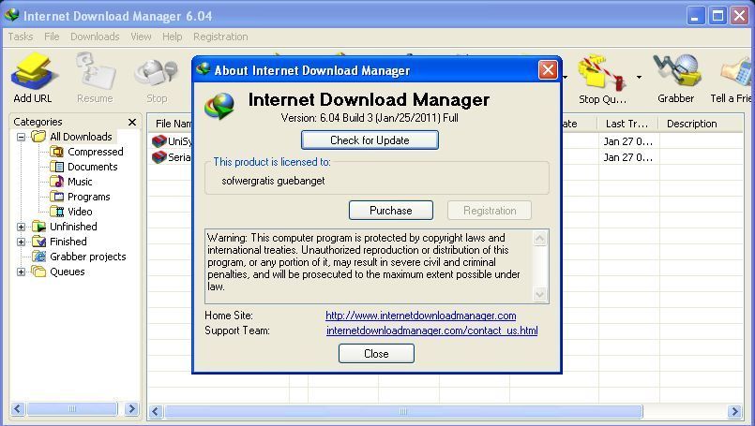Image resolution: width=755 pixels, height=426 pixels.
Task: Select the Programs category
Action: [88, 197]
